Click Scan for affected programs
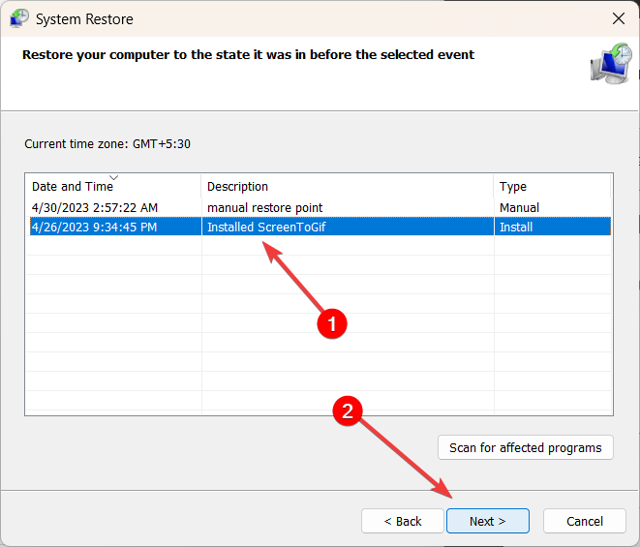 click(526, 447)
